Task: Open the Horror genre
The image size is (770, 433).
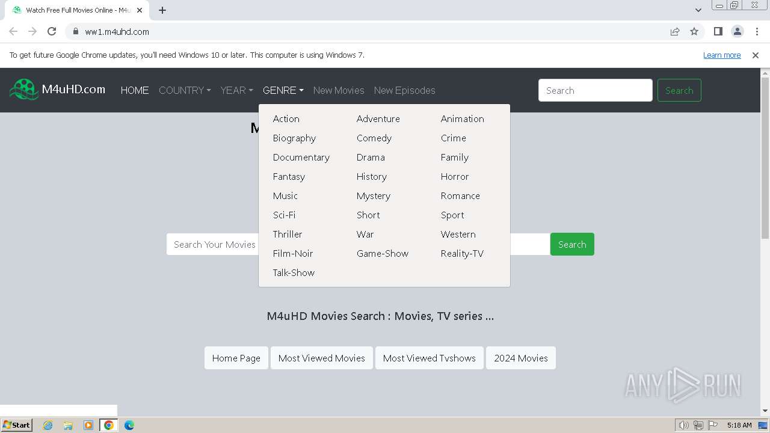Action: tap(455, 176)
